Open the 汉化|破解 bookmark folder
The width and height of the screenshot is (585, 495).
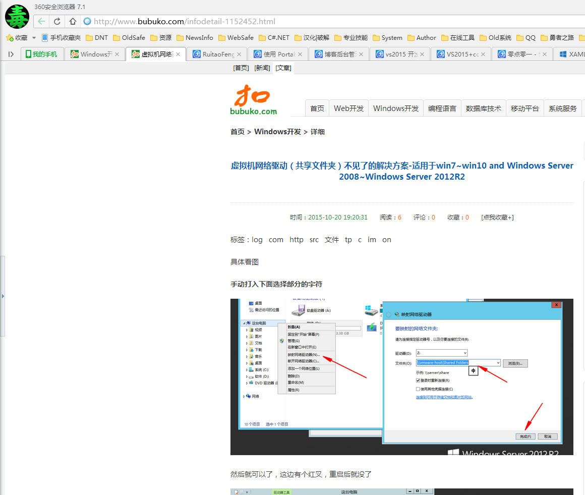[312, 38]
